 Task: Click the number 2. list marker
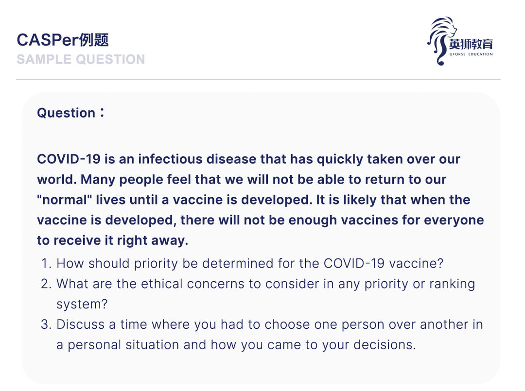point(46,284)
